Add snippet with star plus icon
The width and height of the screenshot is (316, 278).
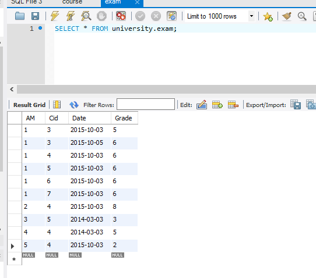tap(268, 16)
